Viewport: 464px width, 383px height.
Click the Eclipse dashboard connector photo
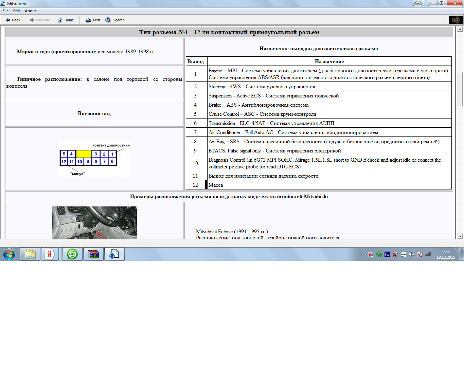pos(94,222)
